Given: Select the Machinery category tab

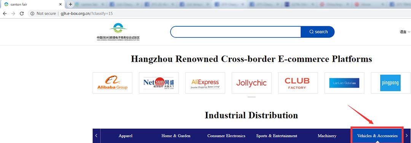Looking at the screenshot, I should [x=327, y=136].
